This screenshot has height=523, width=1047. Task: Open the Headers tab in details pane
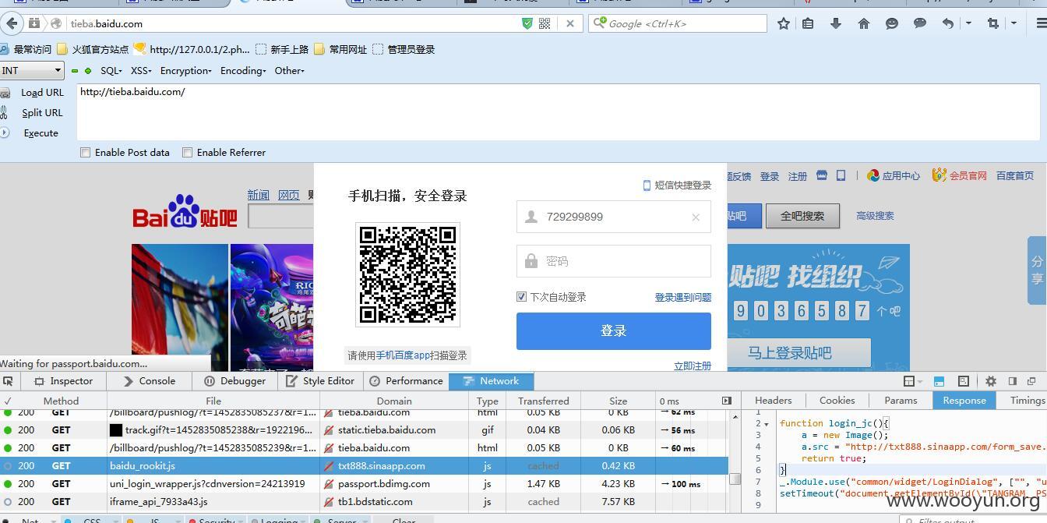pos(773,401)
